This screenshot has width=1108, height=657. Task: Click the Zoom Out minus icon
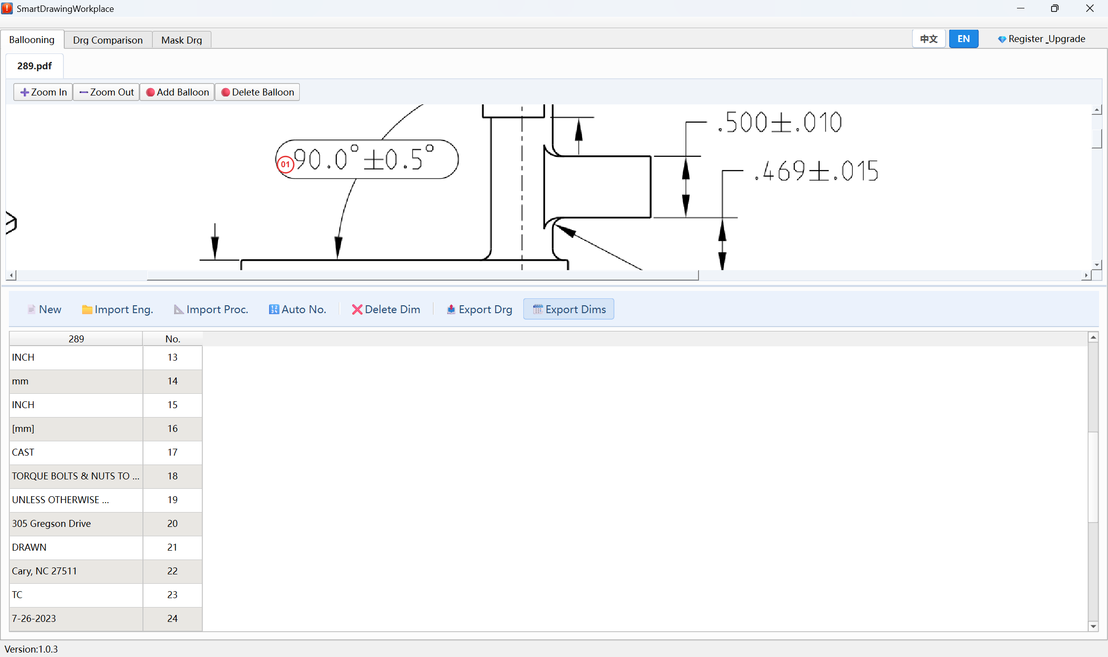click(84, 93)
